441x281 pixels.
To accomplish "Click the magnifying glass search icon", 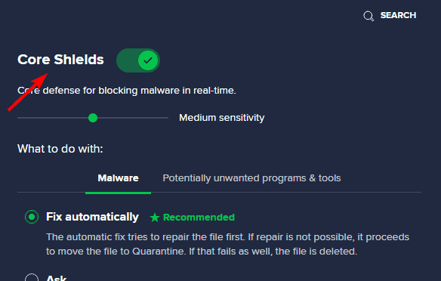I will [369, 16].
